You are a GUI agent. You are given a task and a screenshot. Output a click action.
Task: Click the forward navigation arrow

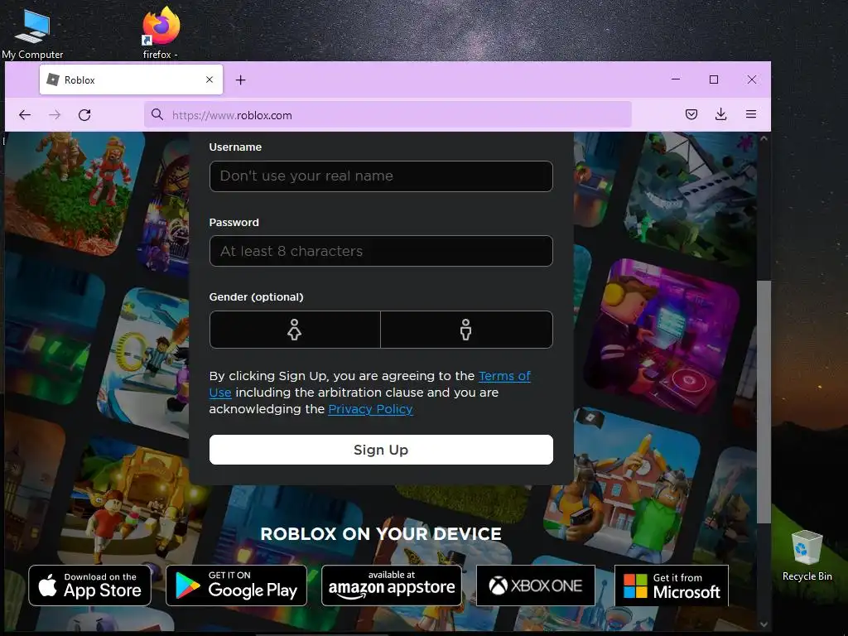tap(55, 114)
